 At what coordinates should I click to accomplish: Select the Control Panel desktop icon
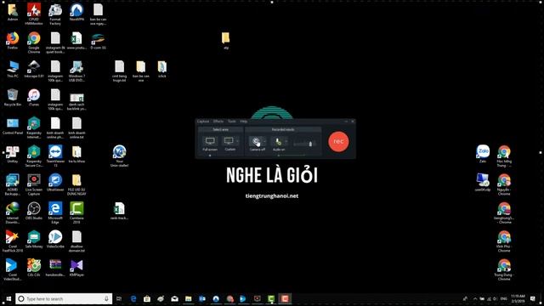[x=13, y=126]
